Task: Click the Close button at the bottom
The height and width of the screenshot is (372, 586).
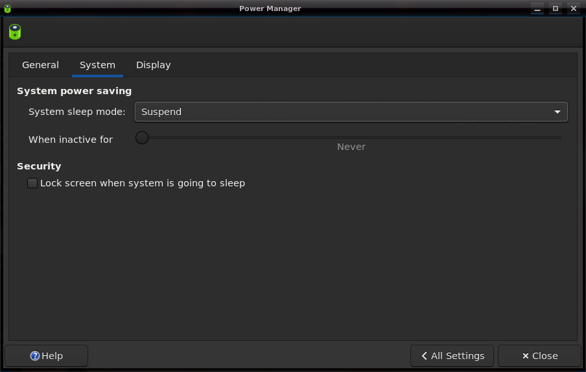Action: point(539,356)
